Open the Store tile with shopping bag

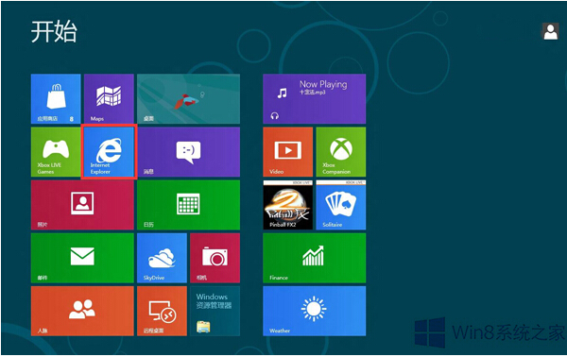pyautogui.click(x=56, y=98)
